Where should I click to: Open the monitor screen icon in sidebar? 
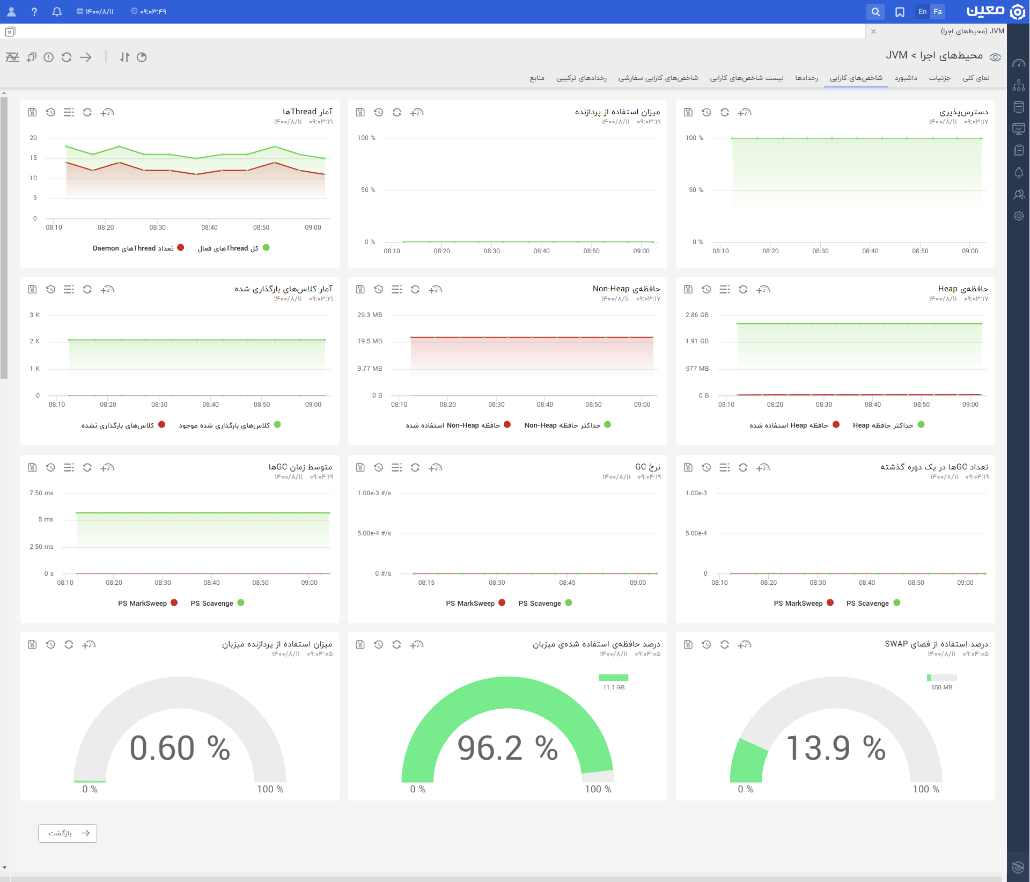(x=1019, y=129)
